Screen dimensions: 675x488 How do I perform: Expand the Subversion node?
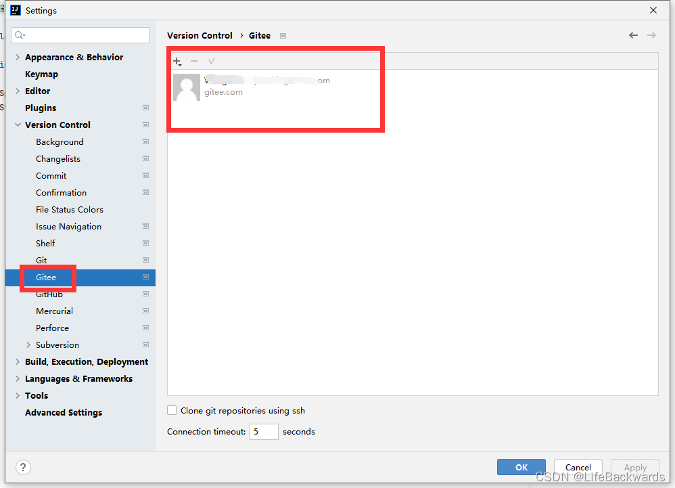pyautogui.click(x=28, y=345)
